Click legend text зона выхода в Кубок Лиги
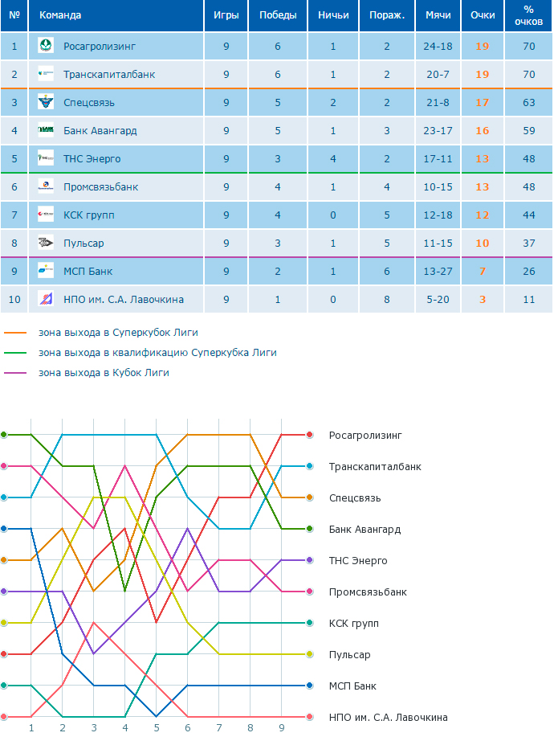The width and height of the screenshot is (554, 741). [x=104, y=373]
